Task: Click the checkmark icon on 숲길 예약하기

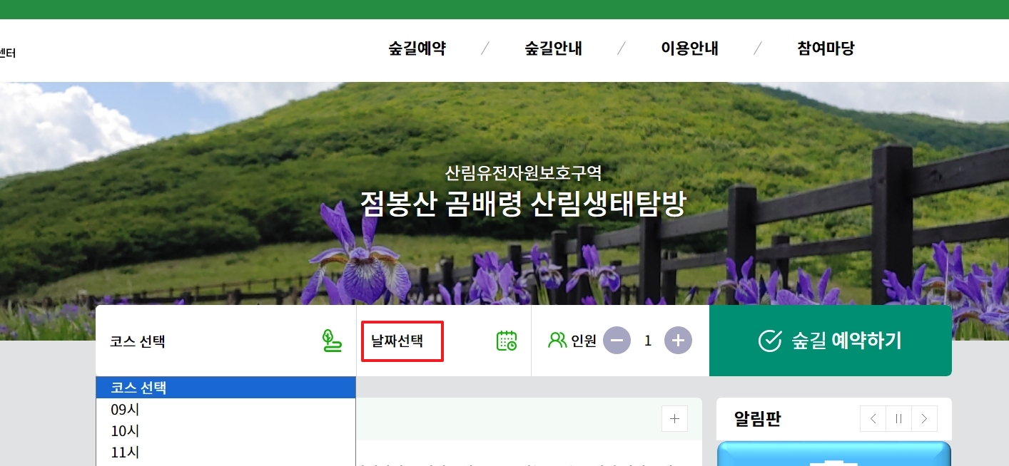Action: 770,340
